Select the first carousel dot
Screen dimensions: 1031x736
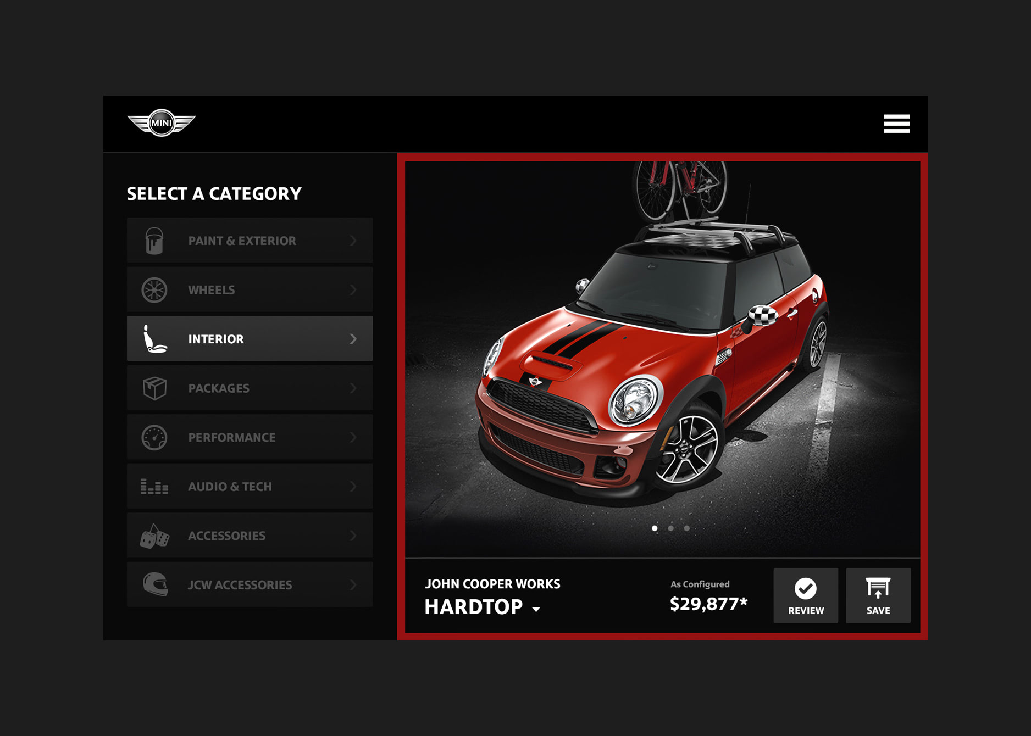[x=655, y=528]
